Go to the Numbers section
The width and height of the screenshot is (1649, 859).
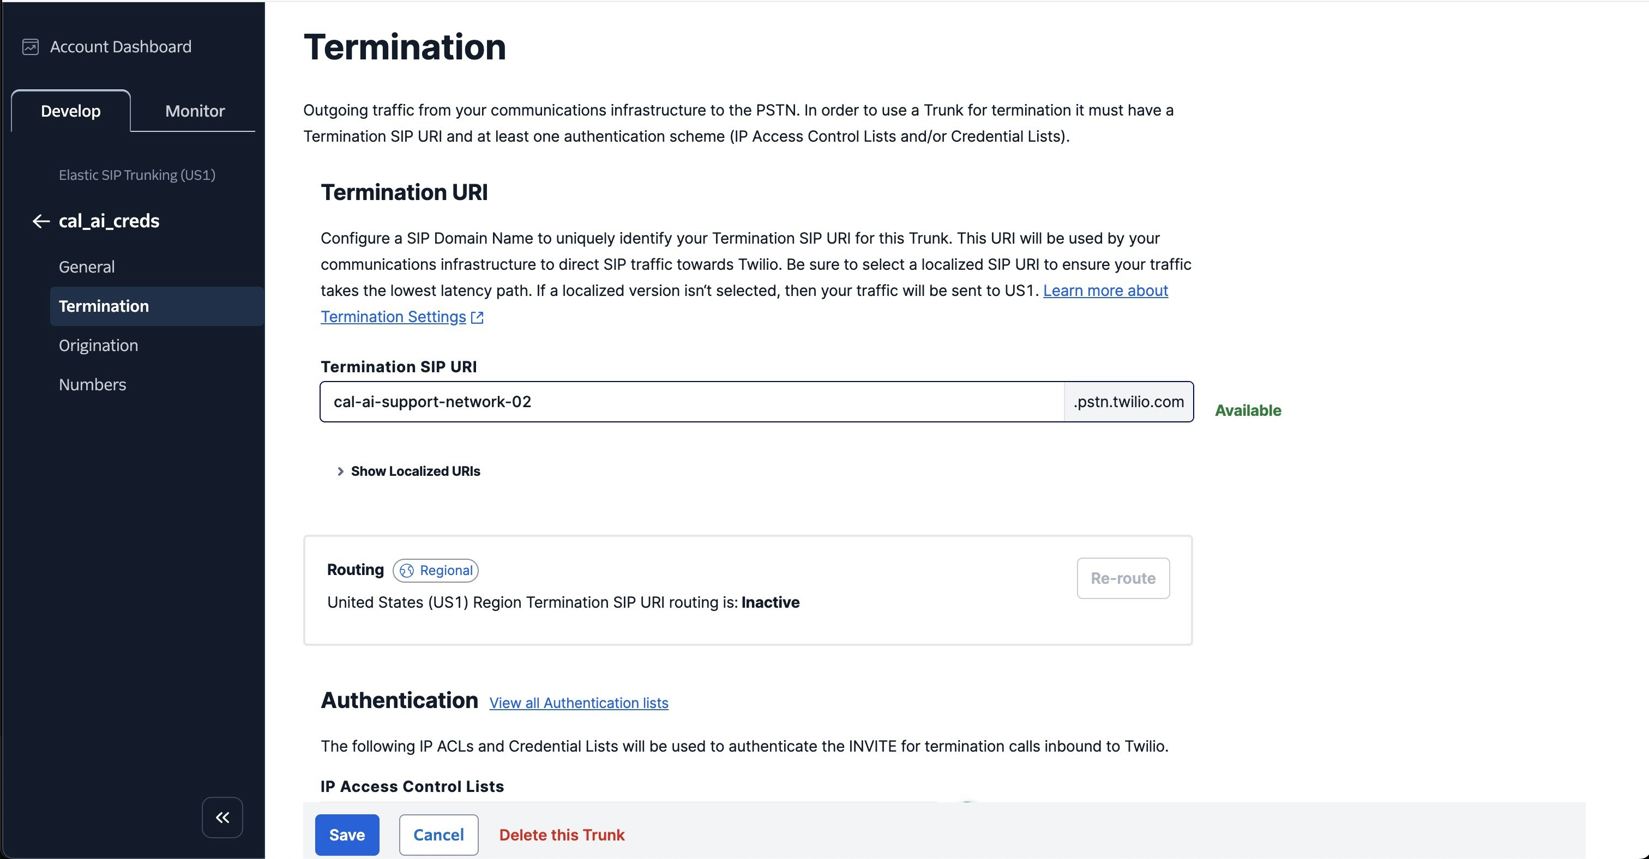point(92,384)
